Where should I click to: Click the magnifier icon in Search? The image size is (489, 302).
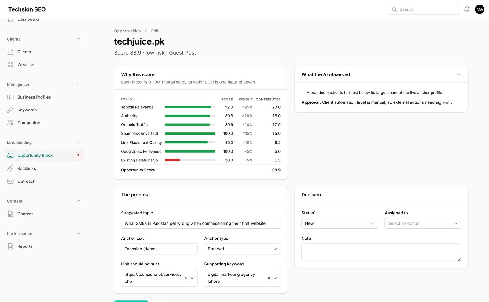(394, 9)
